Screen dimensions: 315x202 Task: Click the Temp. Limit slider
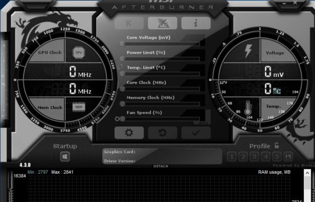pyautogui.click(x=161, y=74)
